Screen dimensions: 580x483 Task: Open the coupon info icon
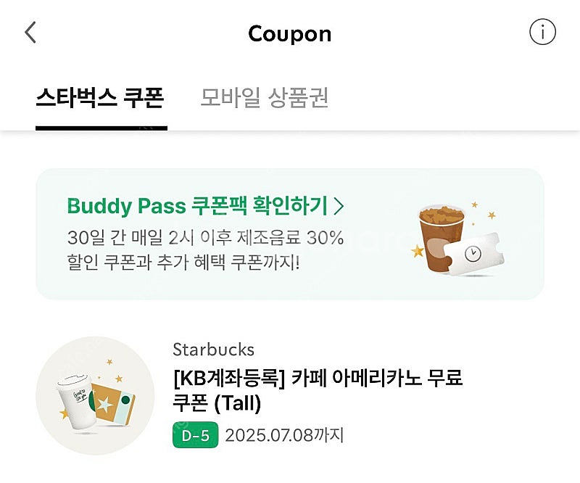click(x=542, y=33)
